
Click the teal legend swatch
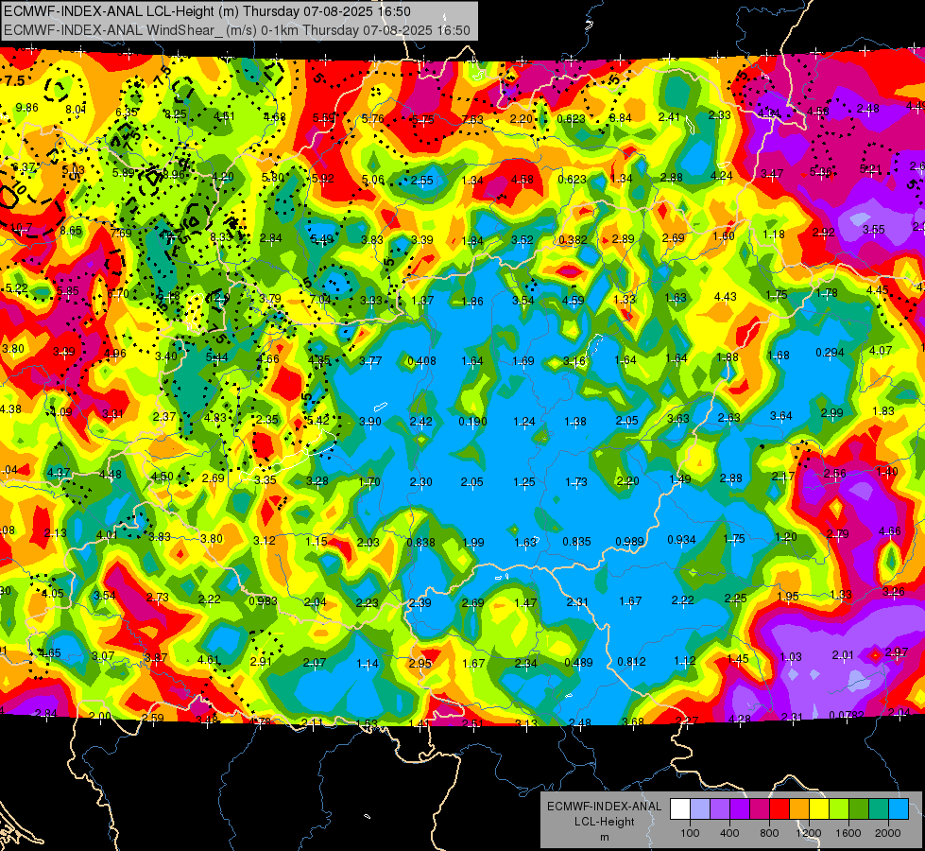point(879,809)
